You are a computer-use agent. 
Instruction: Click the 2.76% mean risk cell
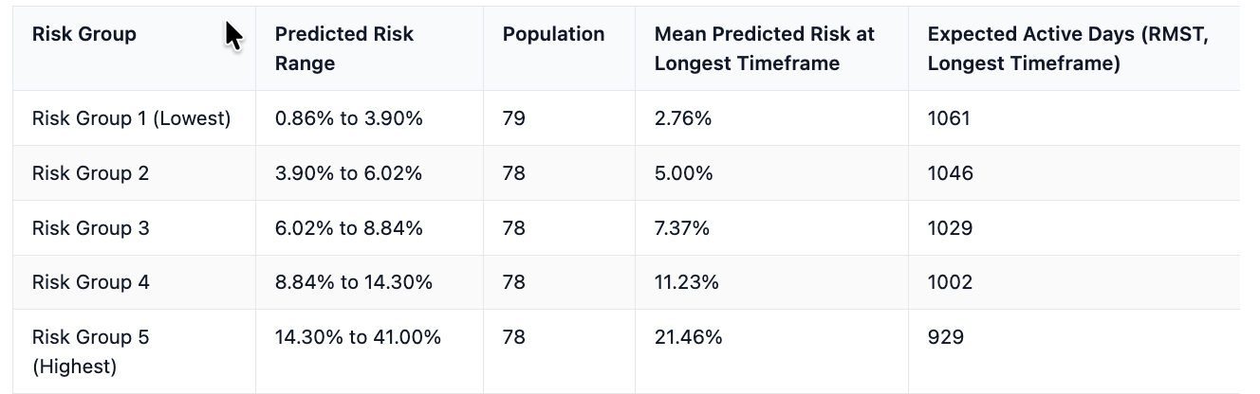(x=682, y=118)
